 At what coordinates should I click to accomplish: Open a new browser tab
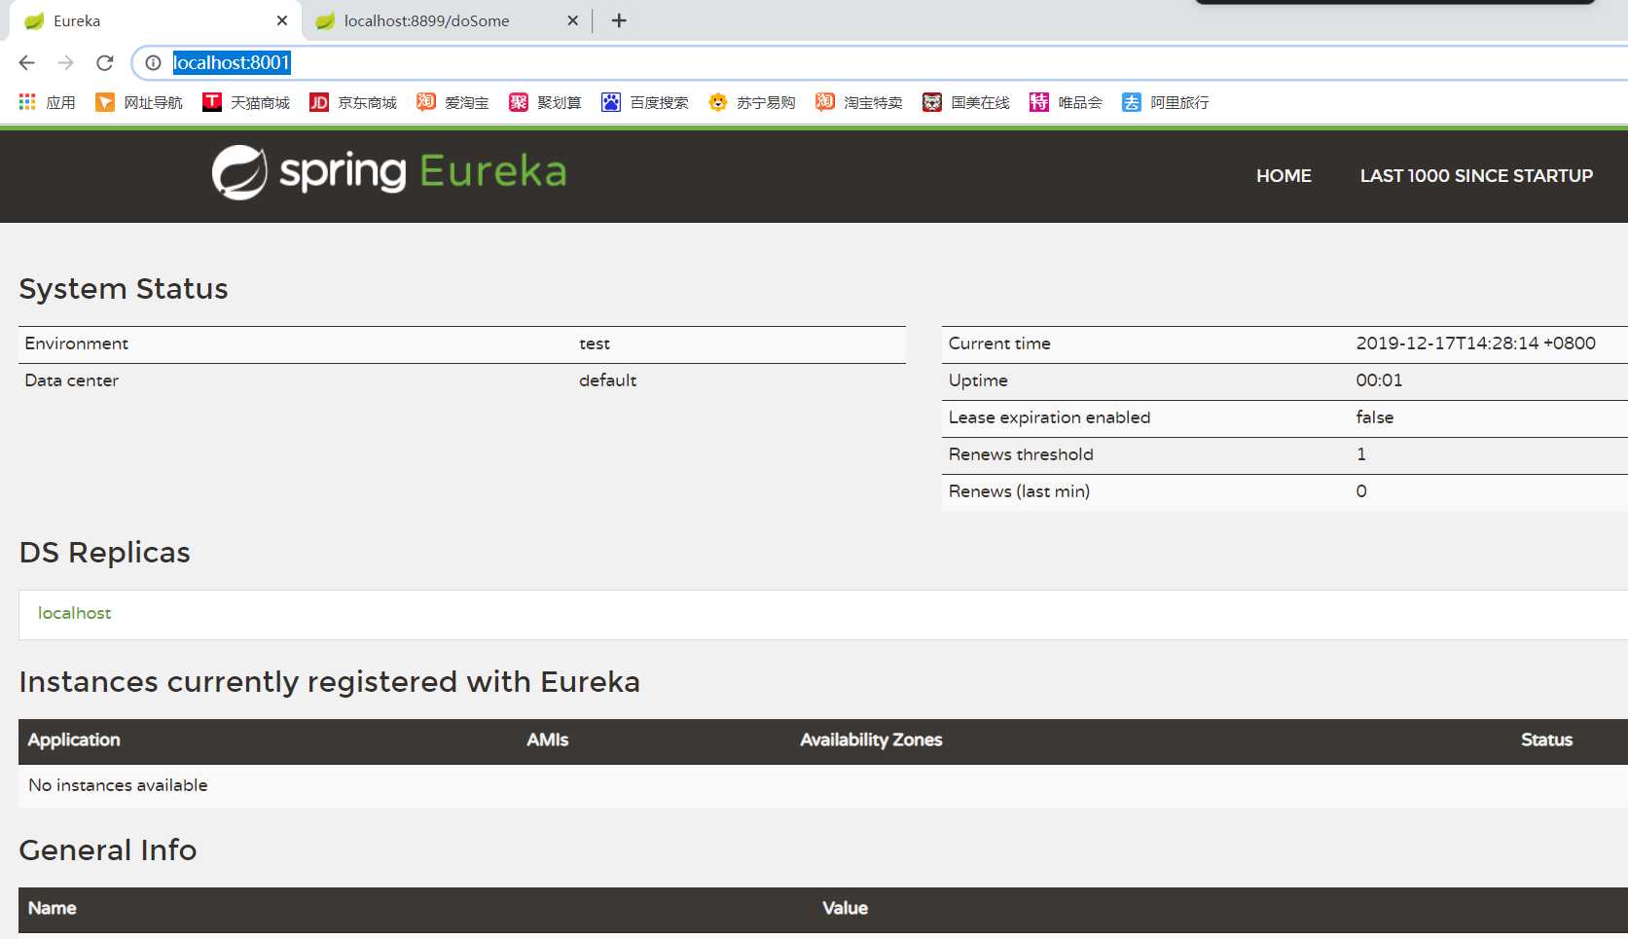[x=619, y=20]
